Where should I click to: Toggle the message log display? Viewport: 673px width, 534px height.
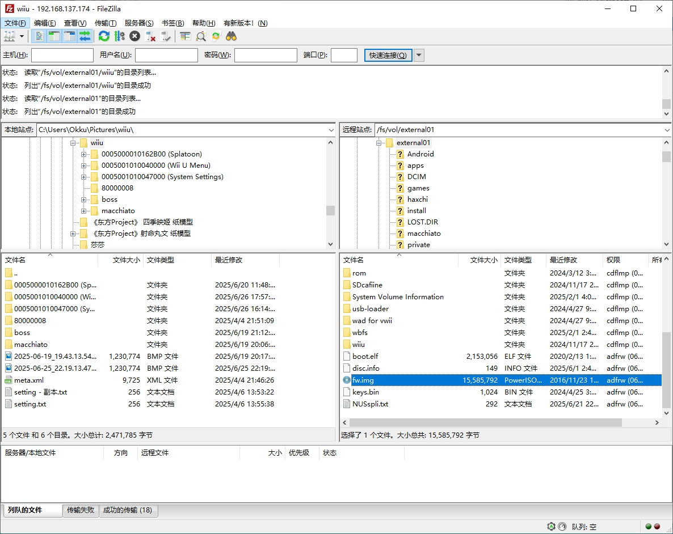39,36
